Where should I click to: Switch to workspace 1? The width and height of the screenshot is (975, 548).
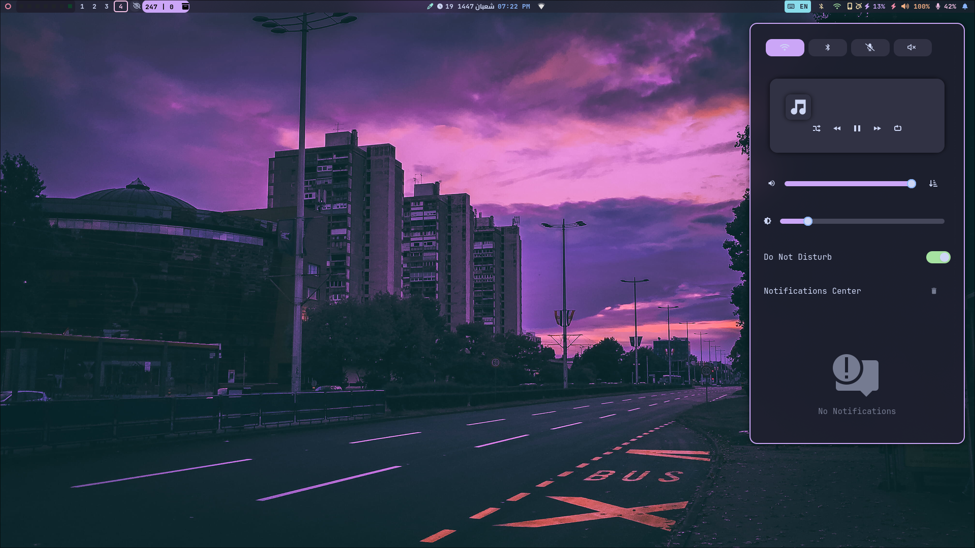(x=81, y=7)
